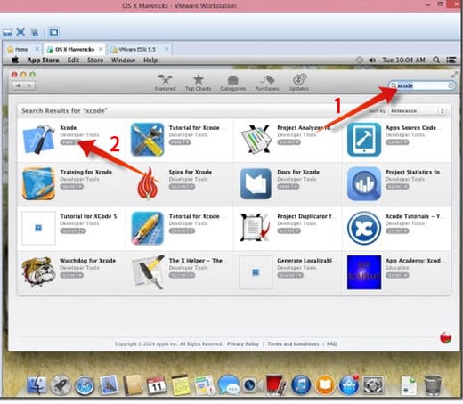Open the Spice for Xcode flame icon

[148, 184]
